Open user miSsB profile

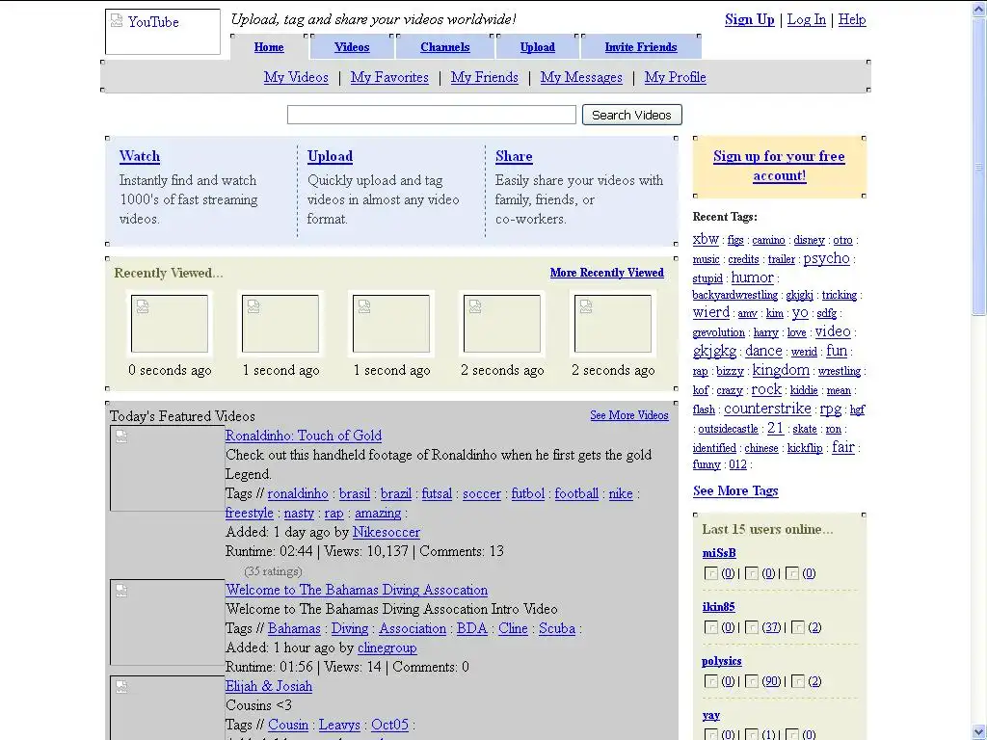pyautogui.click(x=719, y=553)
